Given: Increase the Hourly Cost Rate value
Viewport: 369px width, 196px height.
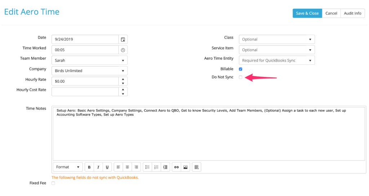Looking at the screenshot, I should tap(123, 90).
